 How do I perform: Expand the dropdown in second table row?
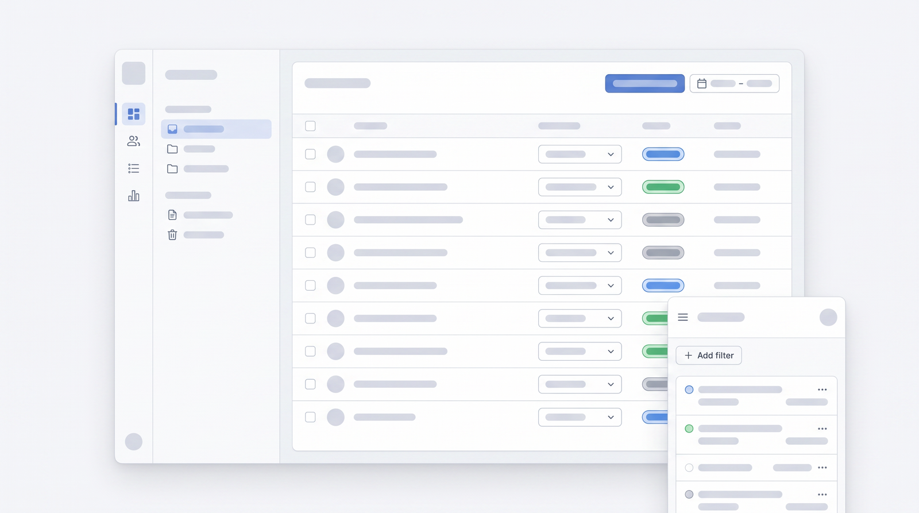(x=580, y=187)
